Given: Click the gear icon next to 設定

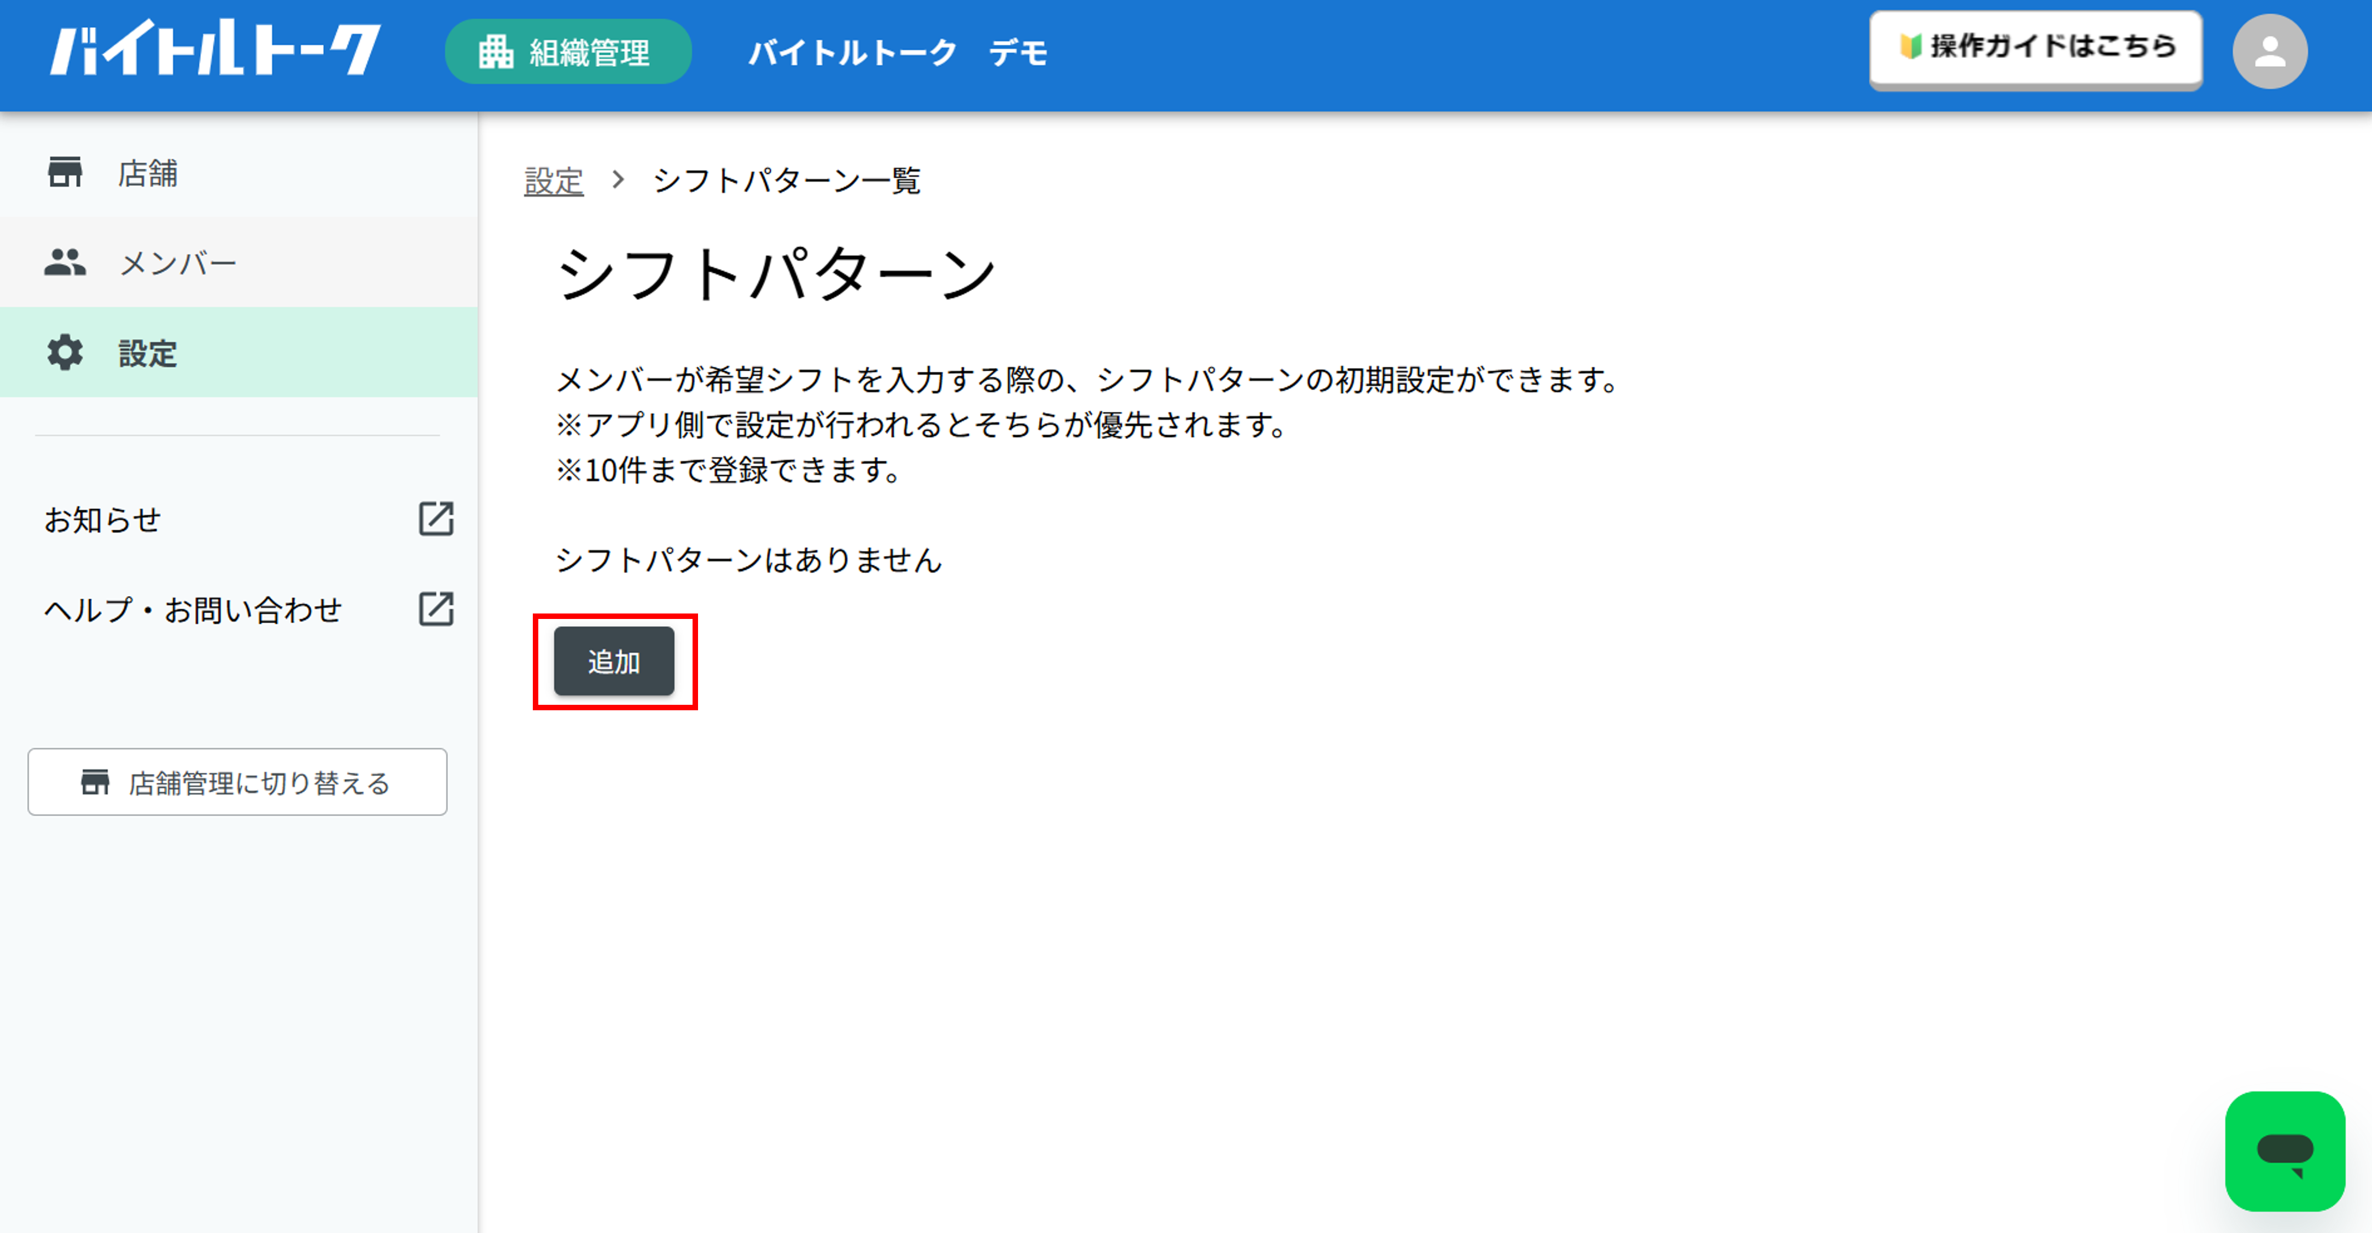Looking at the screenshot, I should [65, 353].
